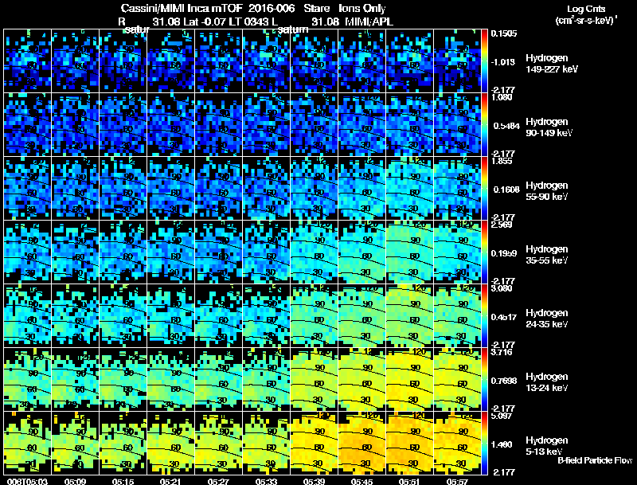Click the '05:21' time label
The height and width of the screenshot is (485, 637).
click(170, 481)
